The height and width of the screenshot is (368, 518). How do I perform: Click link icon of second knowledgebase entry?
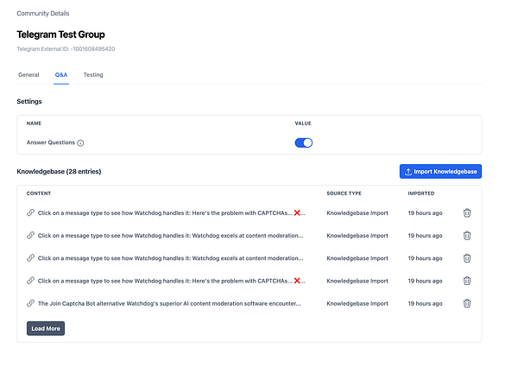click(x=30, y=235)
